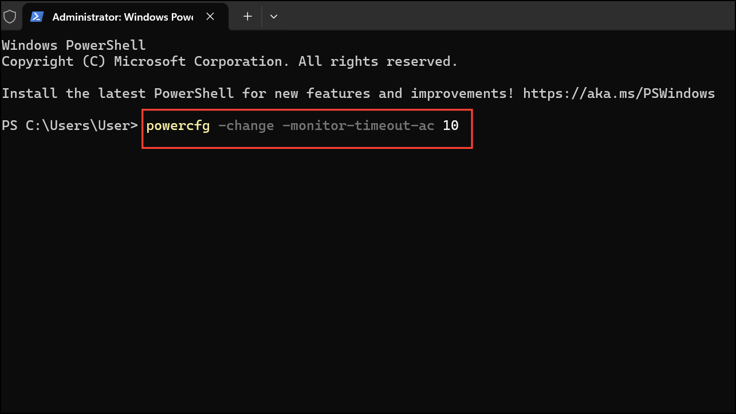Click the yellow powercfg command word
The image size is (736, 414).
(x=178, y=125)
